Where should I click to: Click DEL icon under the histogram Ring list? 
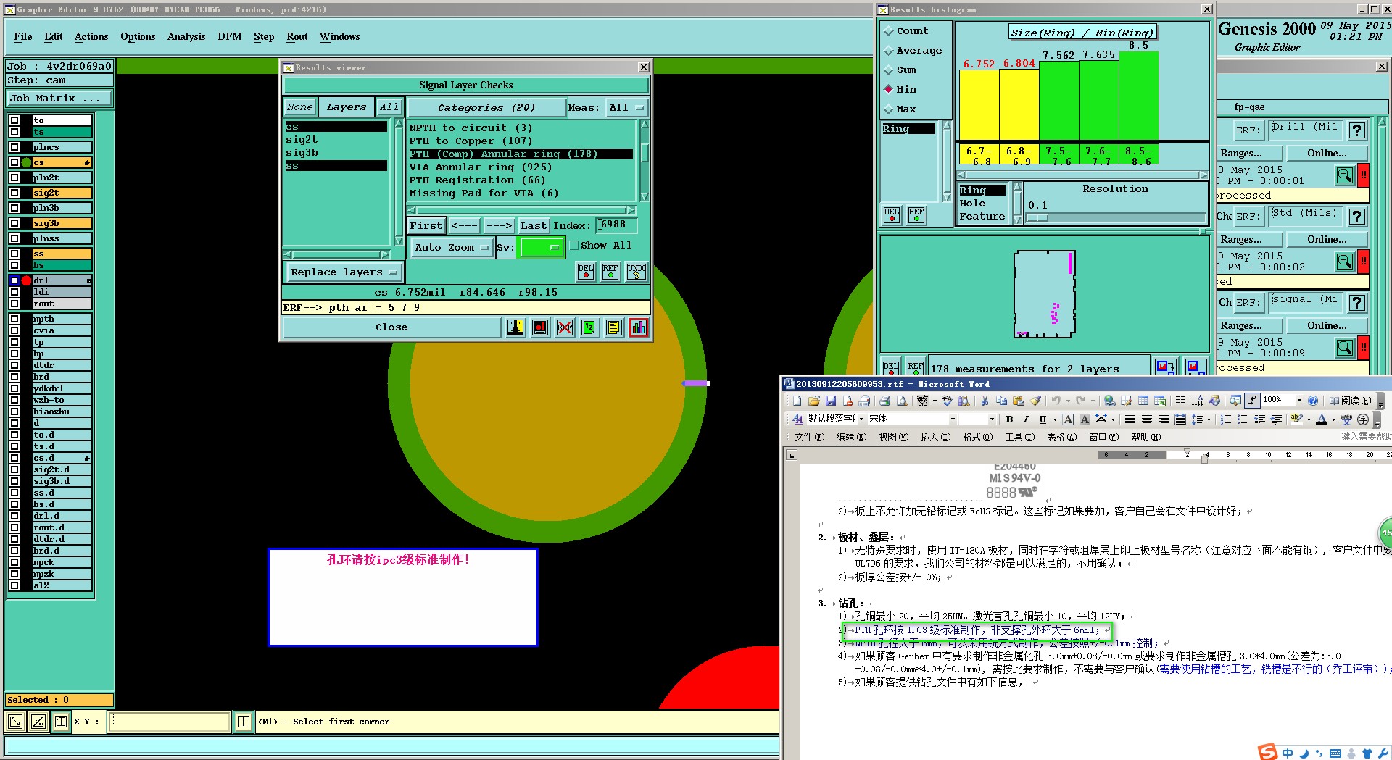[x=892, y=215]
